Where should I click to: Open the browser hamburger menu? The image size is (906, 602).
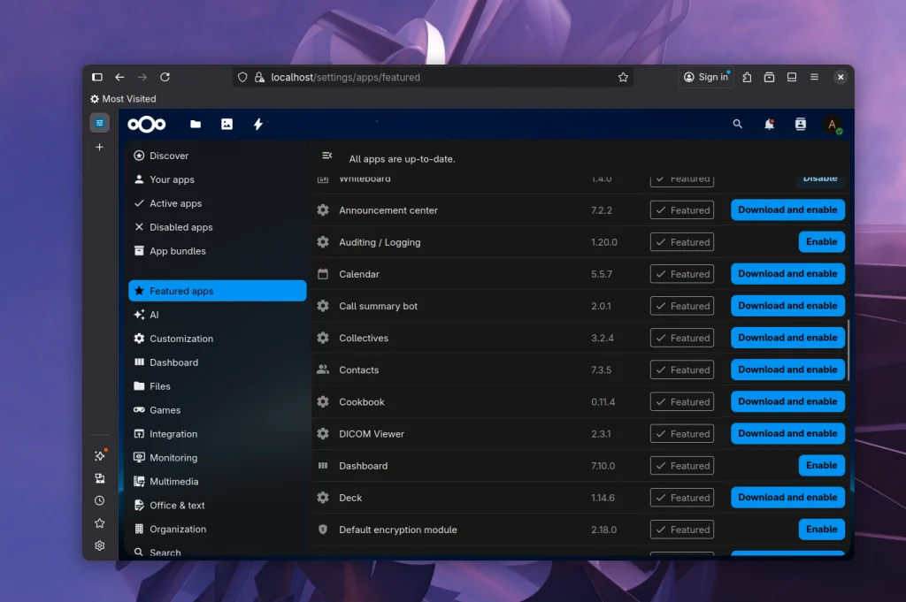tap(814, 77)
